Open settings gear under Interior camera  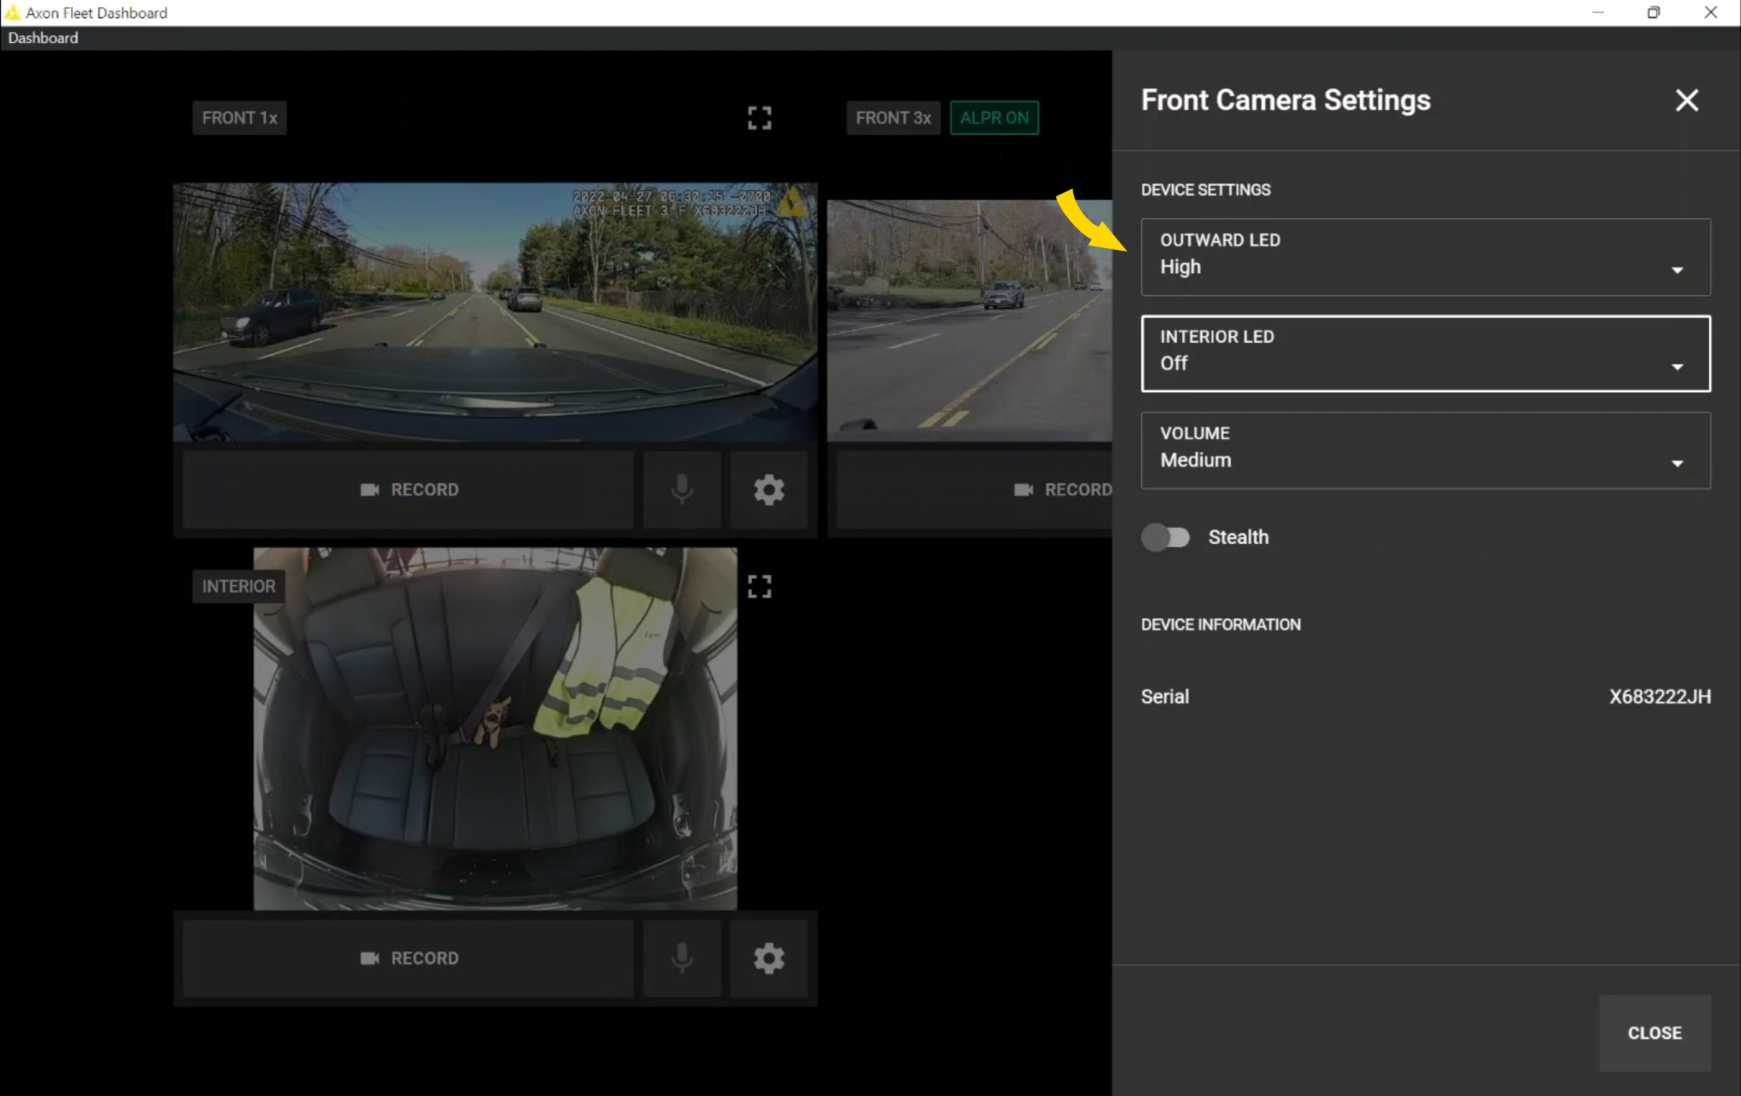pos(769,958)
